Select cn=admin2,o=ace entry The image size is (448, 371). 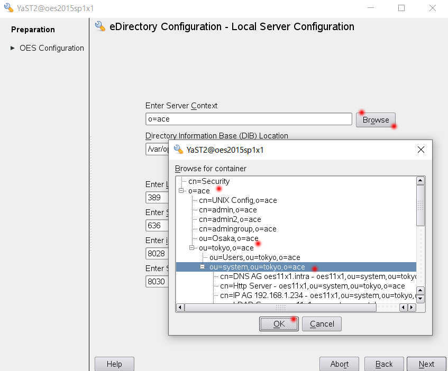point(230,219)
